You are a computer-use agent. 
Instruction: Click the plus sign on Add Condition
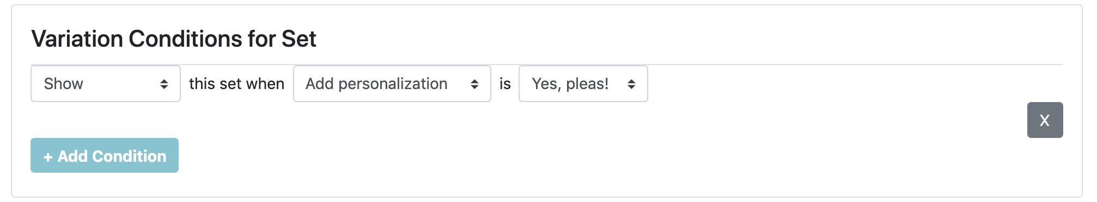[48, 157]
